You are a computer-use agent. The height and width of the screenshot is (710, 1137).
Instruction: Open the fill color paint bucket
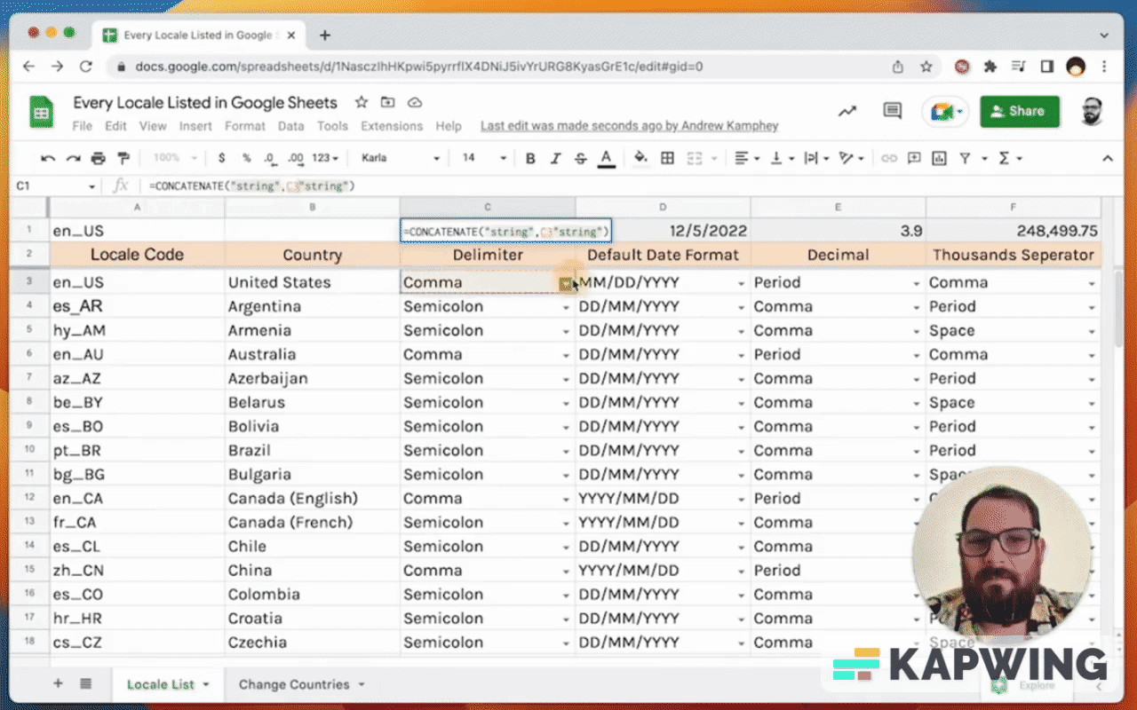tap(640, 158)
